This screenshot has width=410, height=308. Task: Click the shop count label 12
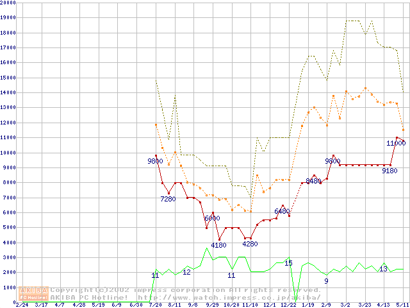click(x=186, y=272)
